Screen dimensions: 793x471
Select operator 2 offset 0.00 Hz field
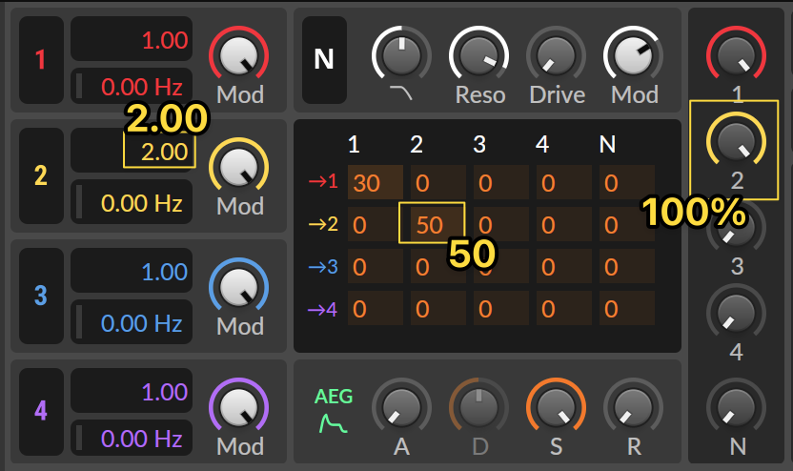click(x=132, y=202)
